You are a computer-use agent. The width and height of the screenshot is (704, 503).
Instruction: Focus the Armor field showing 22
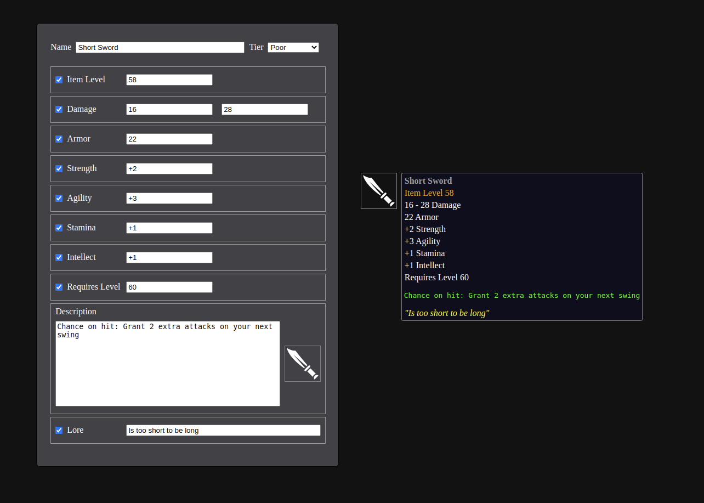coord(169,139)
